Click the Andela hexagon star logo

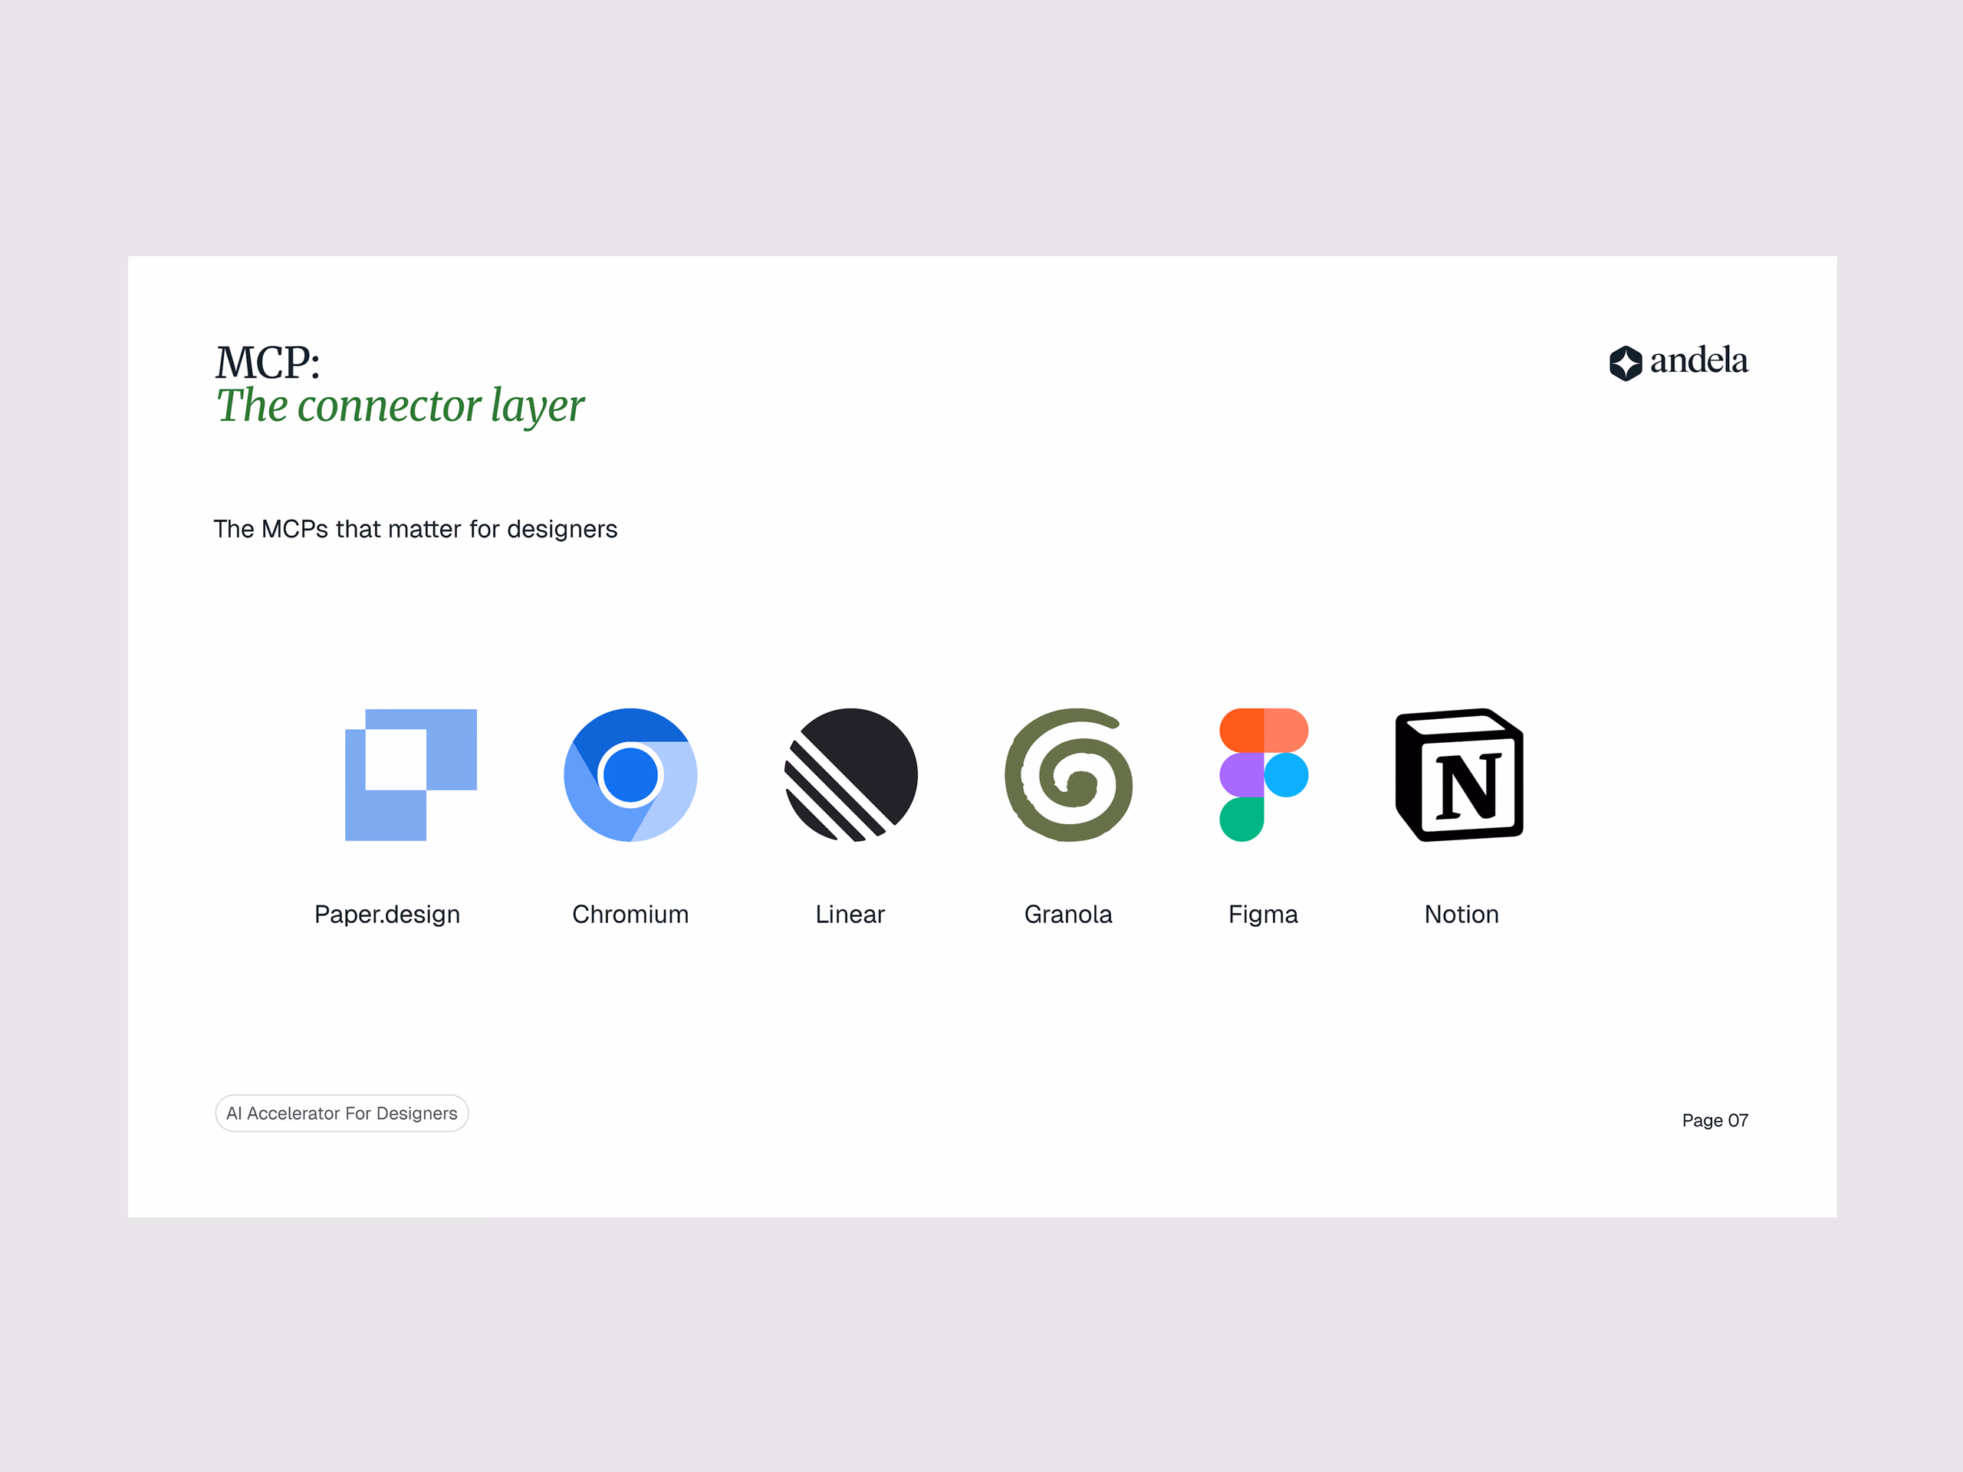point(1626,363)
